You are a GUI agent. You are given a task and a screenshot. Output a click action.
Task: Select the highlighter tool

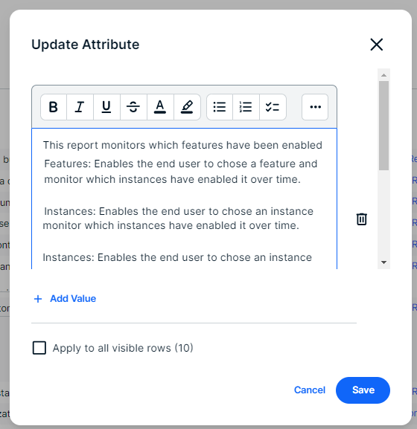[x=187, y=107]
